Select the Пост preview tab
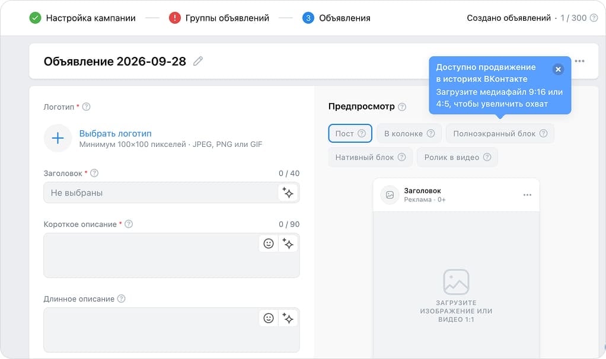 (350, 133)
